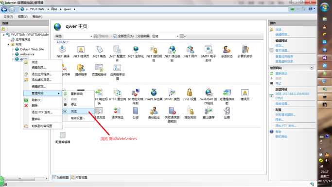Choose 添加应用程序... in the context menu
This screenshot has height=187, width=332.
pyautogui.click(x=43, y=74)
